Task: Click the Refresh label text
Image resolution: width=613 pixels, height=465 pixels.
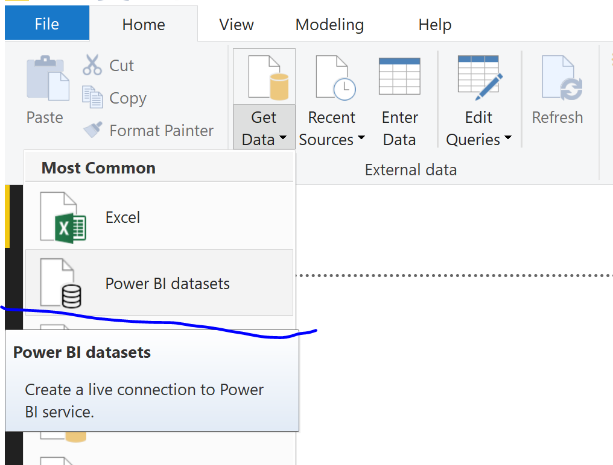Action: tap(557, 117)
